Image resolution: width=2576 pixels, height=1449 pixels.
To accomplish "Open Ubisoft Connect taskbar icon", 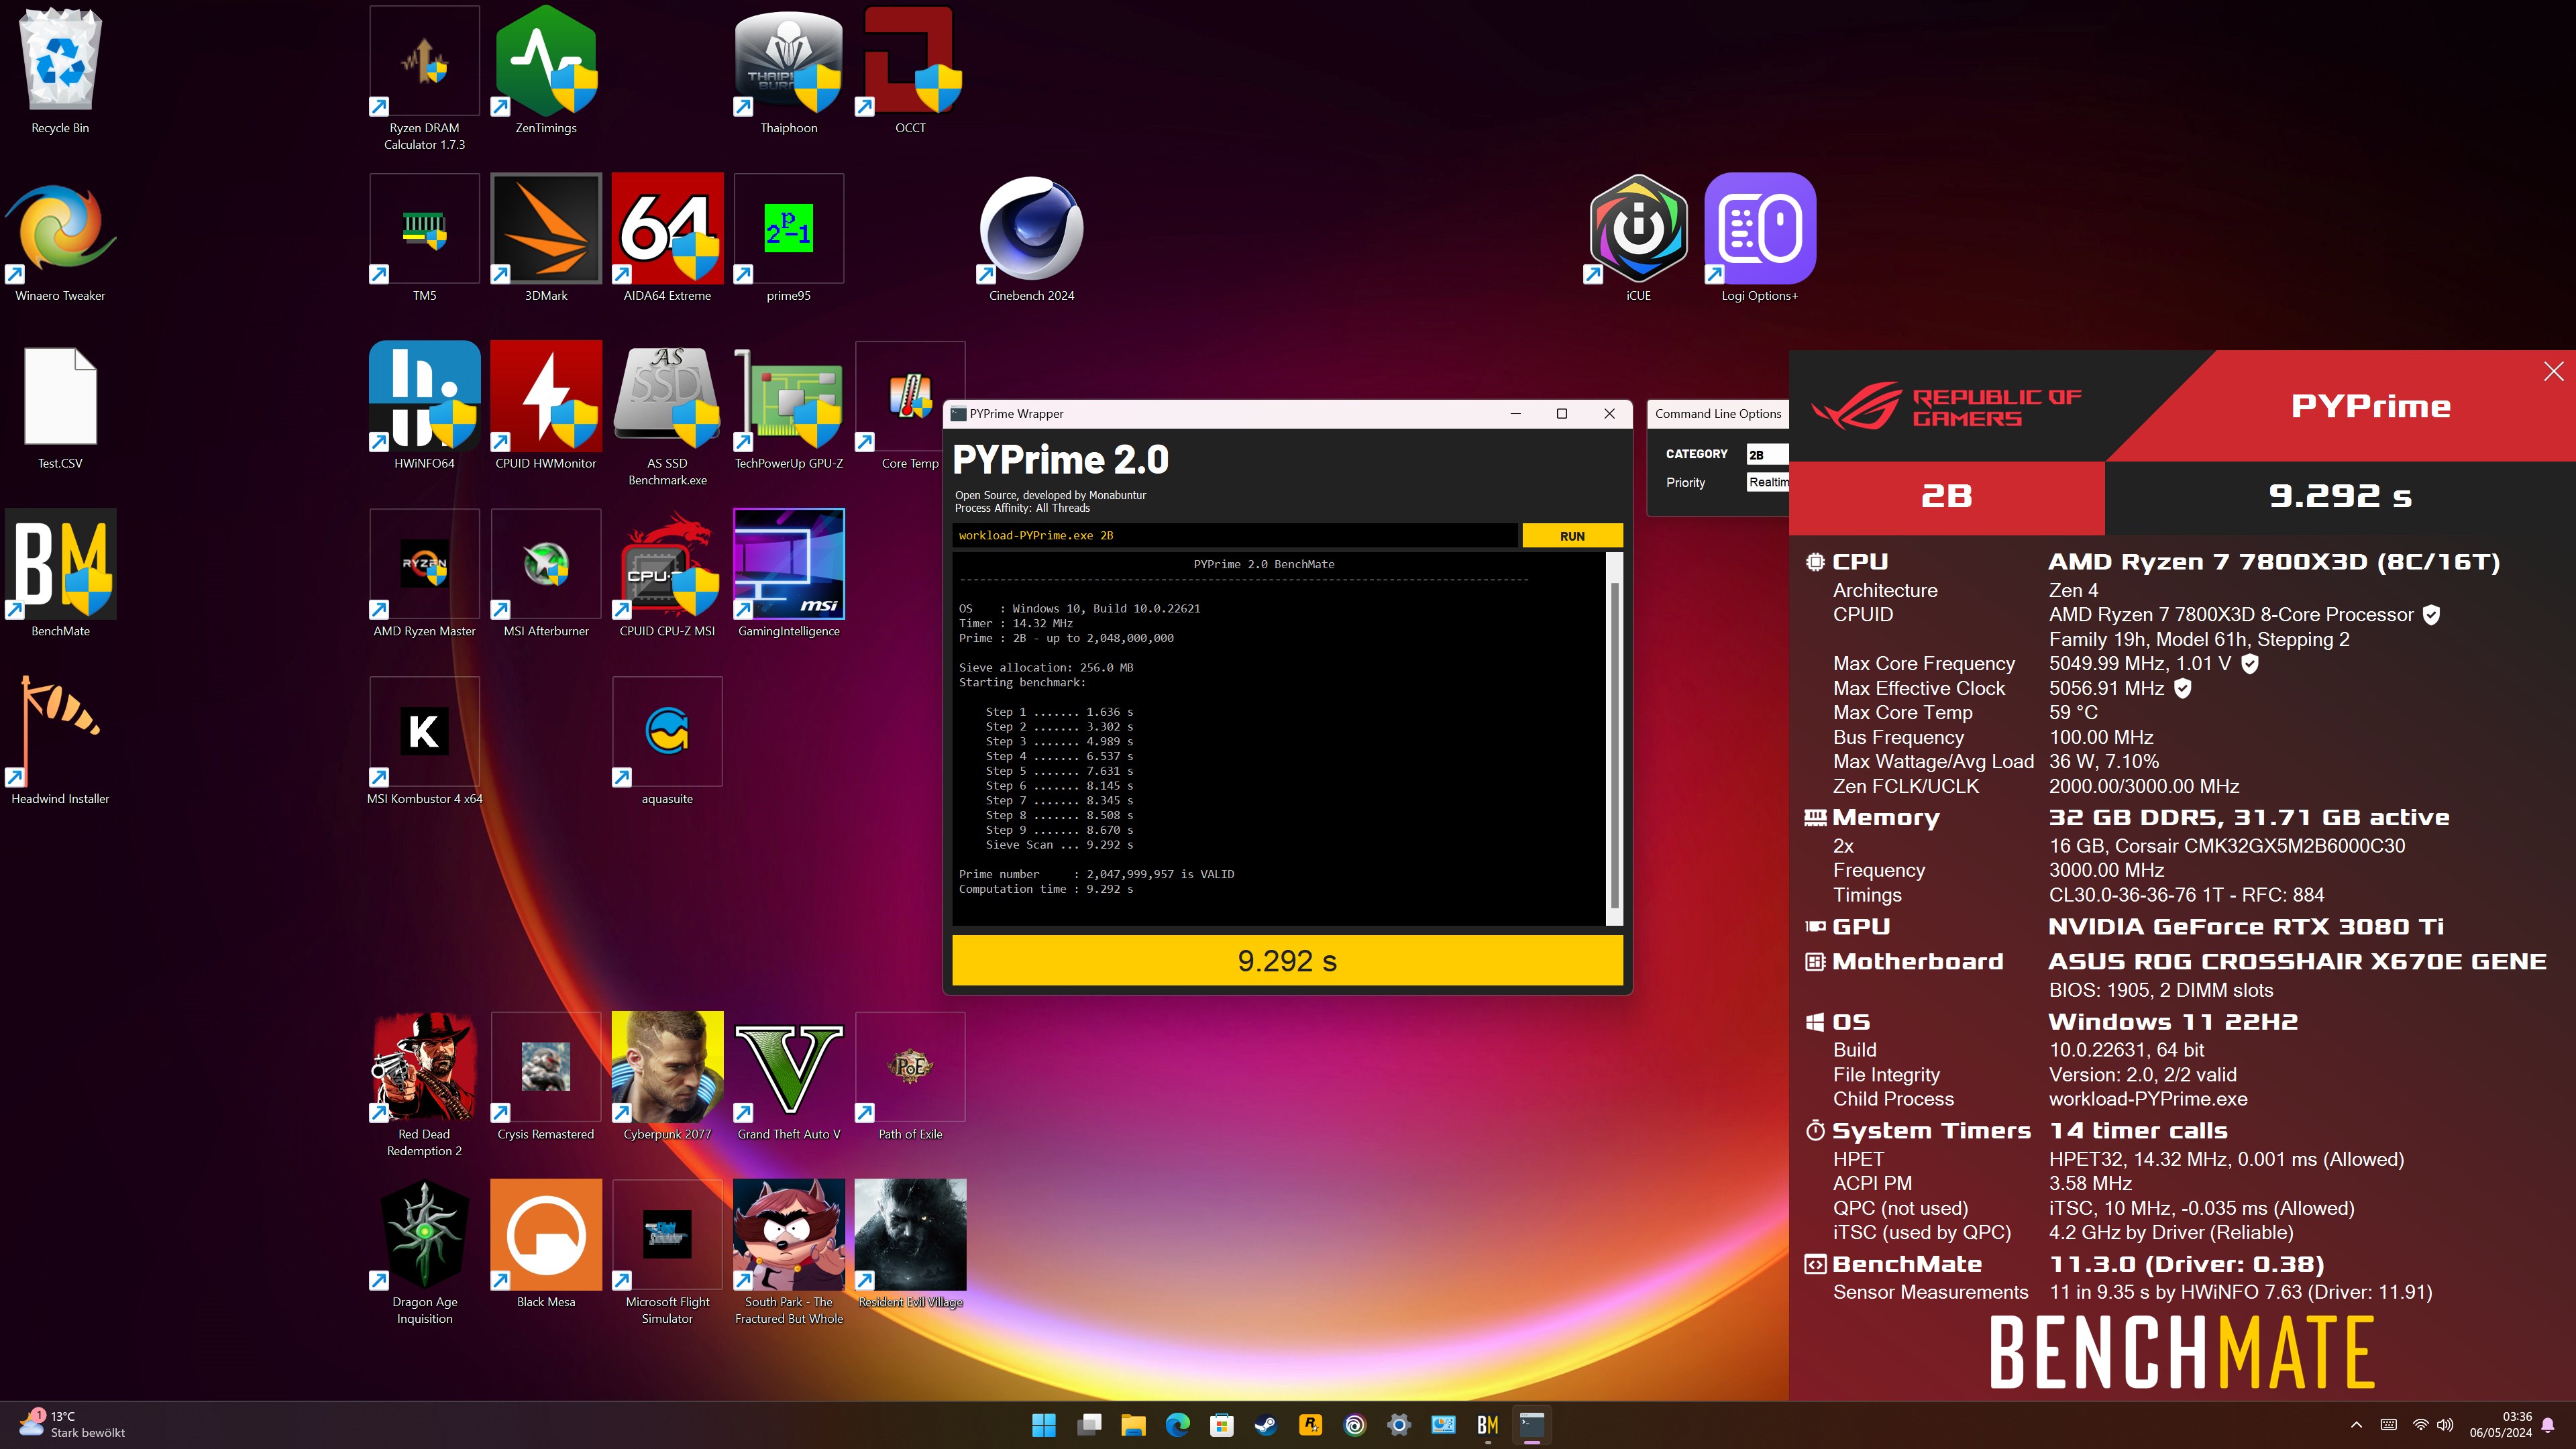I will [x=1354, y=1425].
